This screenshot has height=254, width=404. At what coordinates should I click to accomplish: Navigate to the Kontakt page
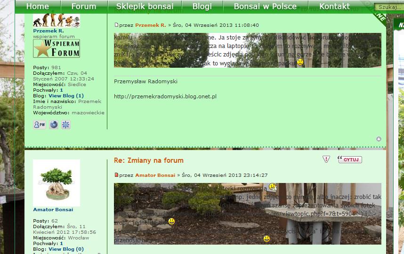(x=334, y=7)
